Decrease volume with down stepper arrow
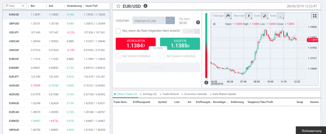This screenshot has height=134, width=326. (x=170, y=22)
